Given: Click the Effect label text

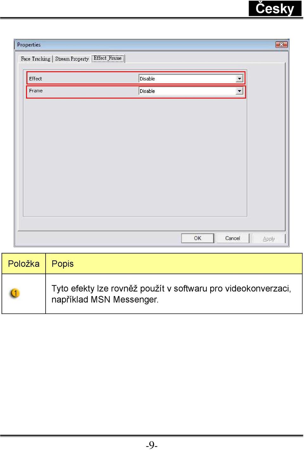Looking at the screenshot, I should 35,79.
